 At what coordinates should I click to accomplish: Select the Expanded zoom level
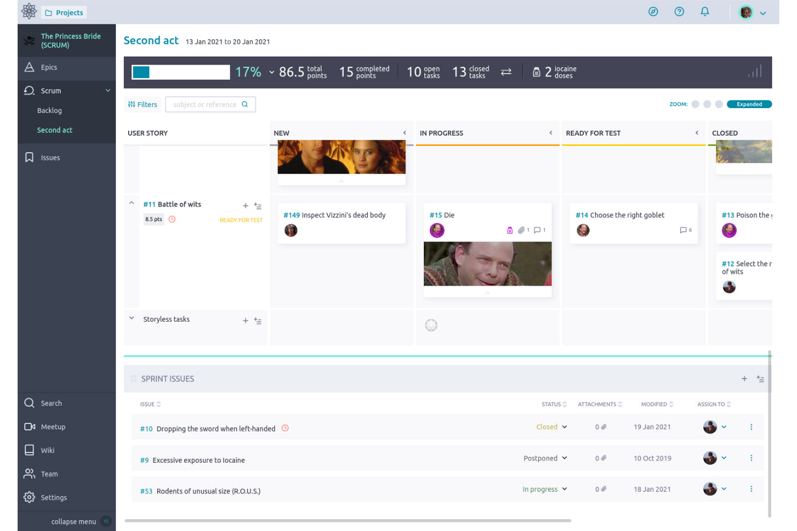tap(749, 104)
